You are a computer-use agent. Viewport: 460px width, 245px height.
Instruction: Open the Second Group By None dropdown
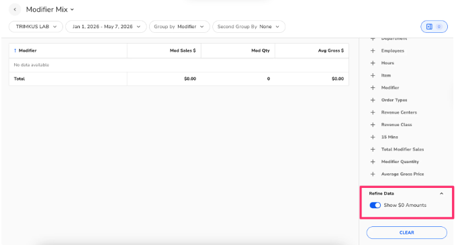click(248, 26)
